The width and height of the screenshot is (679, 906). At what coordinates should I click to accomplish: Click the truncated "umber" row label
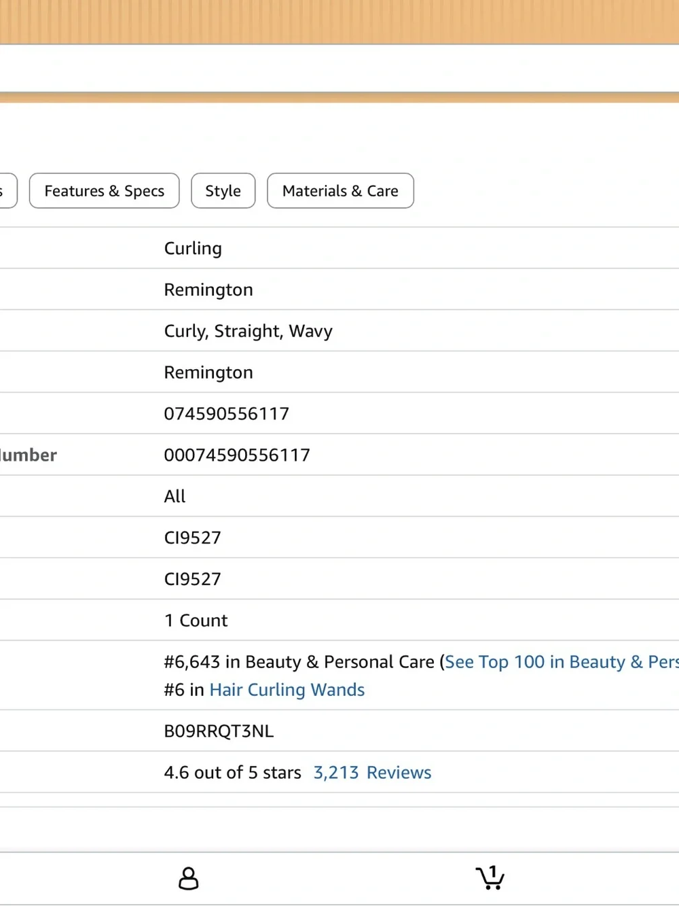pos(28,455)
